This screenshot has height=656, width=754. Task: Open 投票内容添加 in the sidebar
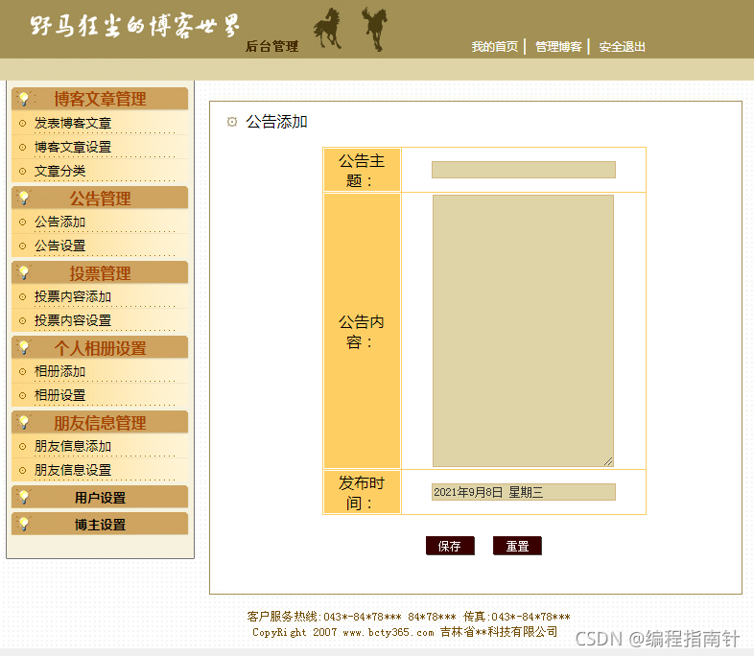pyautogui.click(x=73, y=297)
